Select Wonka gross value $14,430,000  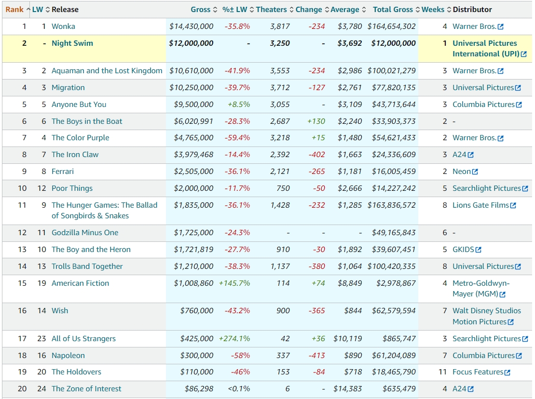191,26
